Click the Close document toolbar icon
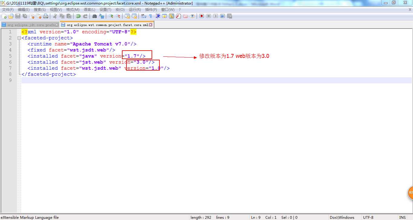This screenshot has height=220, width=413. 32,16
